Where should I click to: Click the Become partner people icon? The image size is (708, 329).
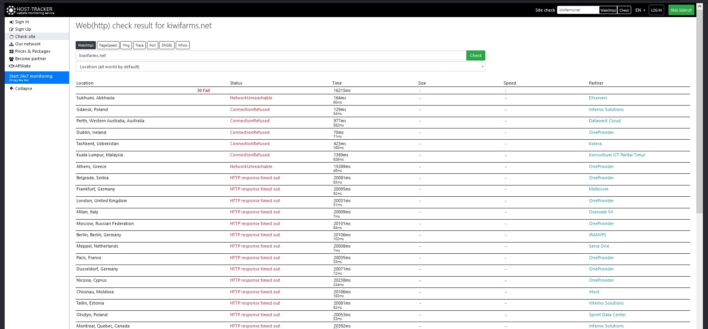point(11,59)
